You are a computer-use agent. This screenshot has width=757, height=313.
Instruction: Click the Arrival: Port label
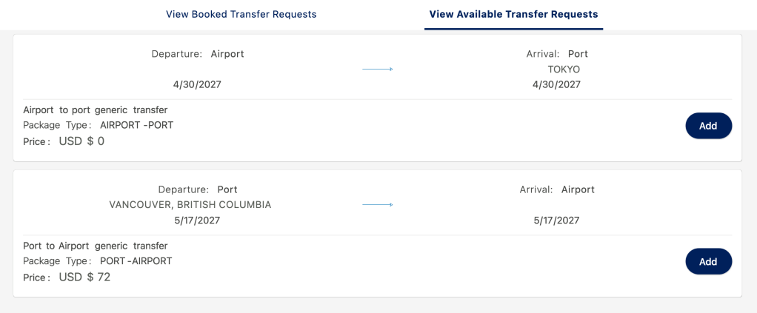tap(557, 54)
